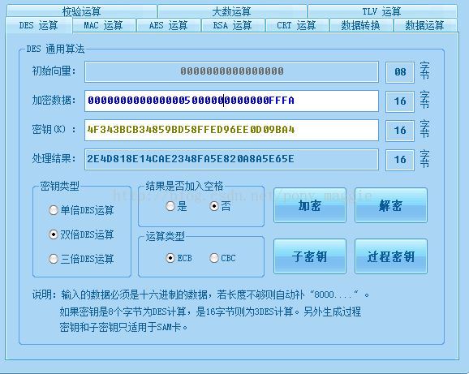Click the 密钥(K) label text
Image resolution: width=469 pixels, height=374 pixels.
click(x=54, y=130)
